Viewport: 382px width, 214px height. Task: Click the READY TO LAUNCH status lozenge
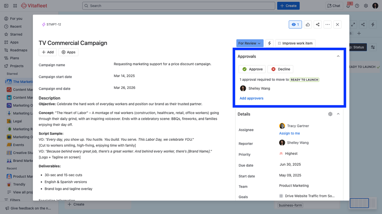304,80
